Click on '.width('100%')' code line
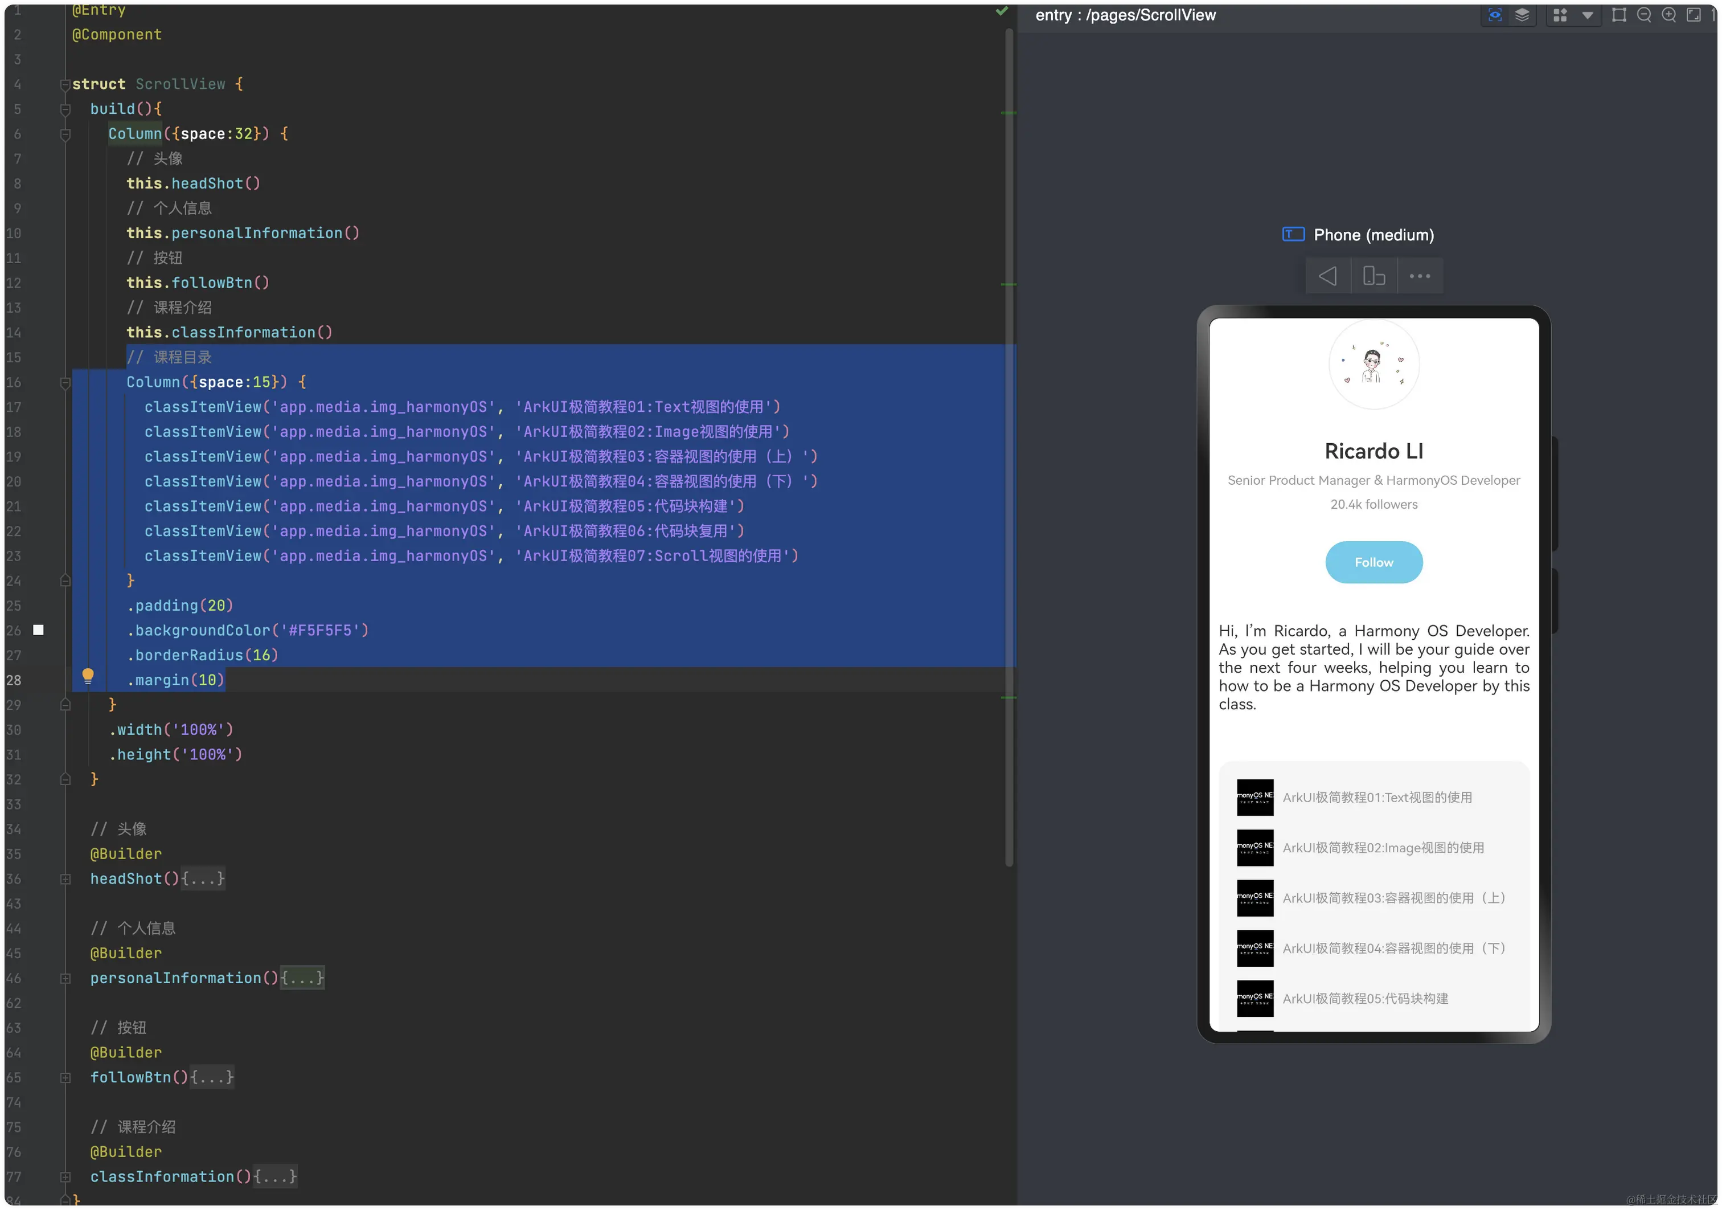The height and width of the screenshot is (1210, 1722). (x=171, y=729)
